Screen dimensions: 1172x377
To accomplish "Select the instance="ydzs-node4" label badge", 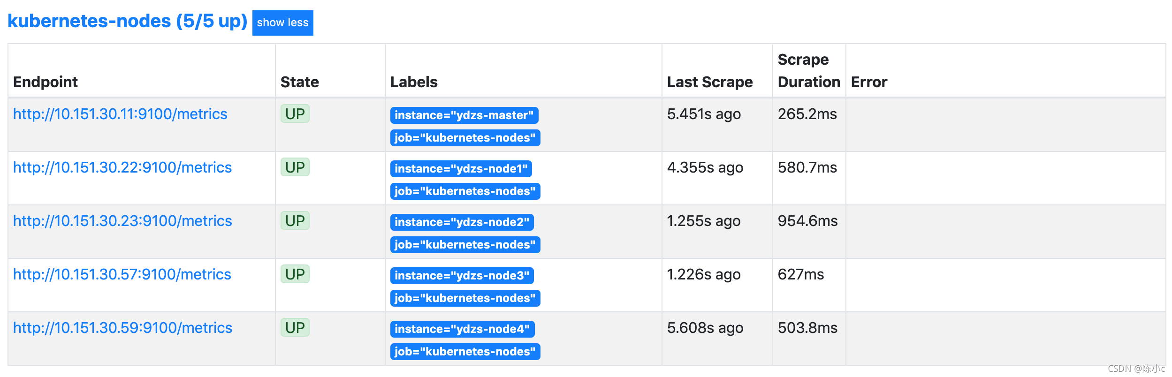I will [x=462, y=329].
